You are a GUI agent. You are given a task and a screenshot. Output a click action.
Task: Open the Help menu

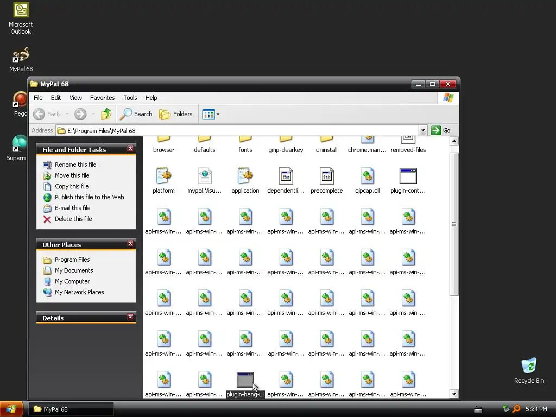pos(151,98)
